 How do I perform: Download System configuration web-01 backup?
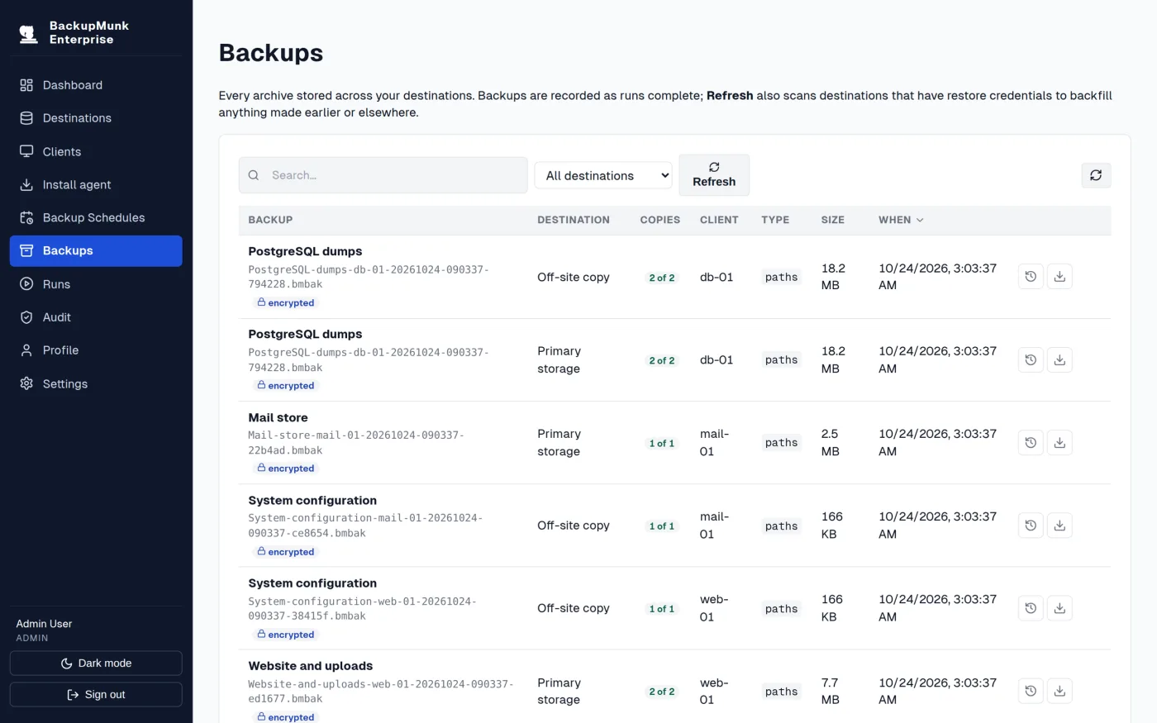click(1059, 608)
